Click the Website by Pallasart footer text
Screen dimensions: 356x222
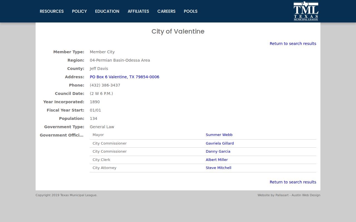tap(289, 195)
